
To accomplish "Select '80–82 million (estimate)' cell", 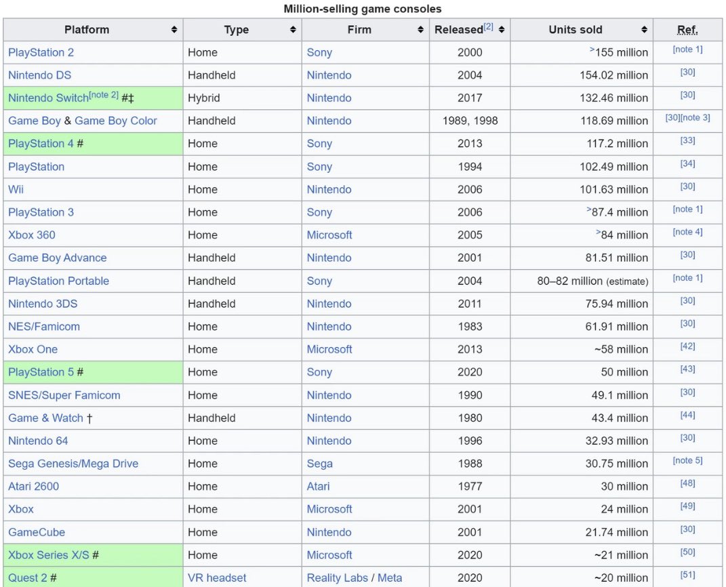I will (x=582, y=281).
